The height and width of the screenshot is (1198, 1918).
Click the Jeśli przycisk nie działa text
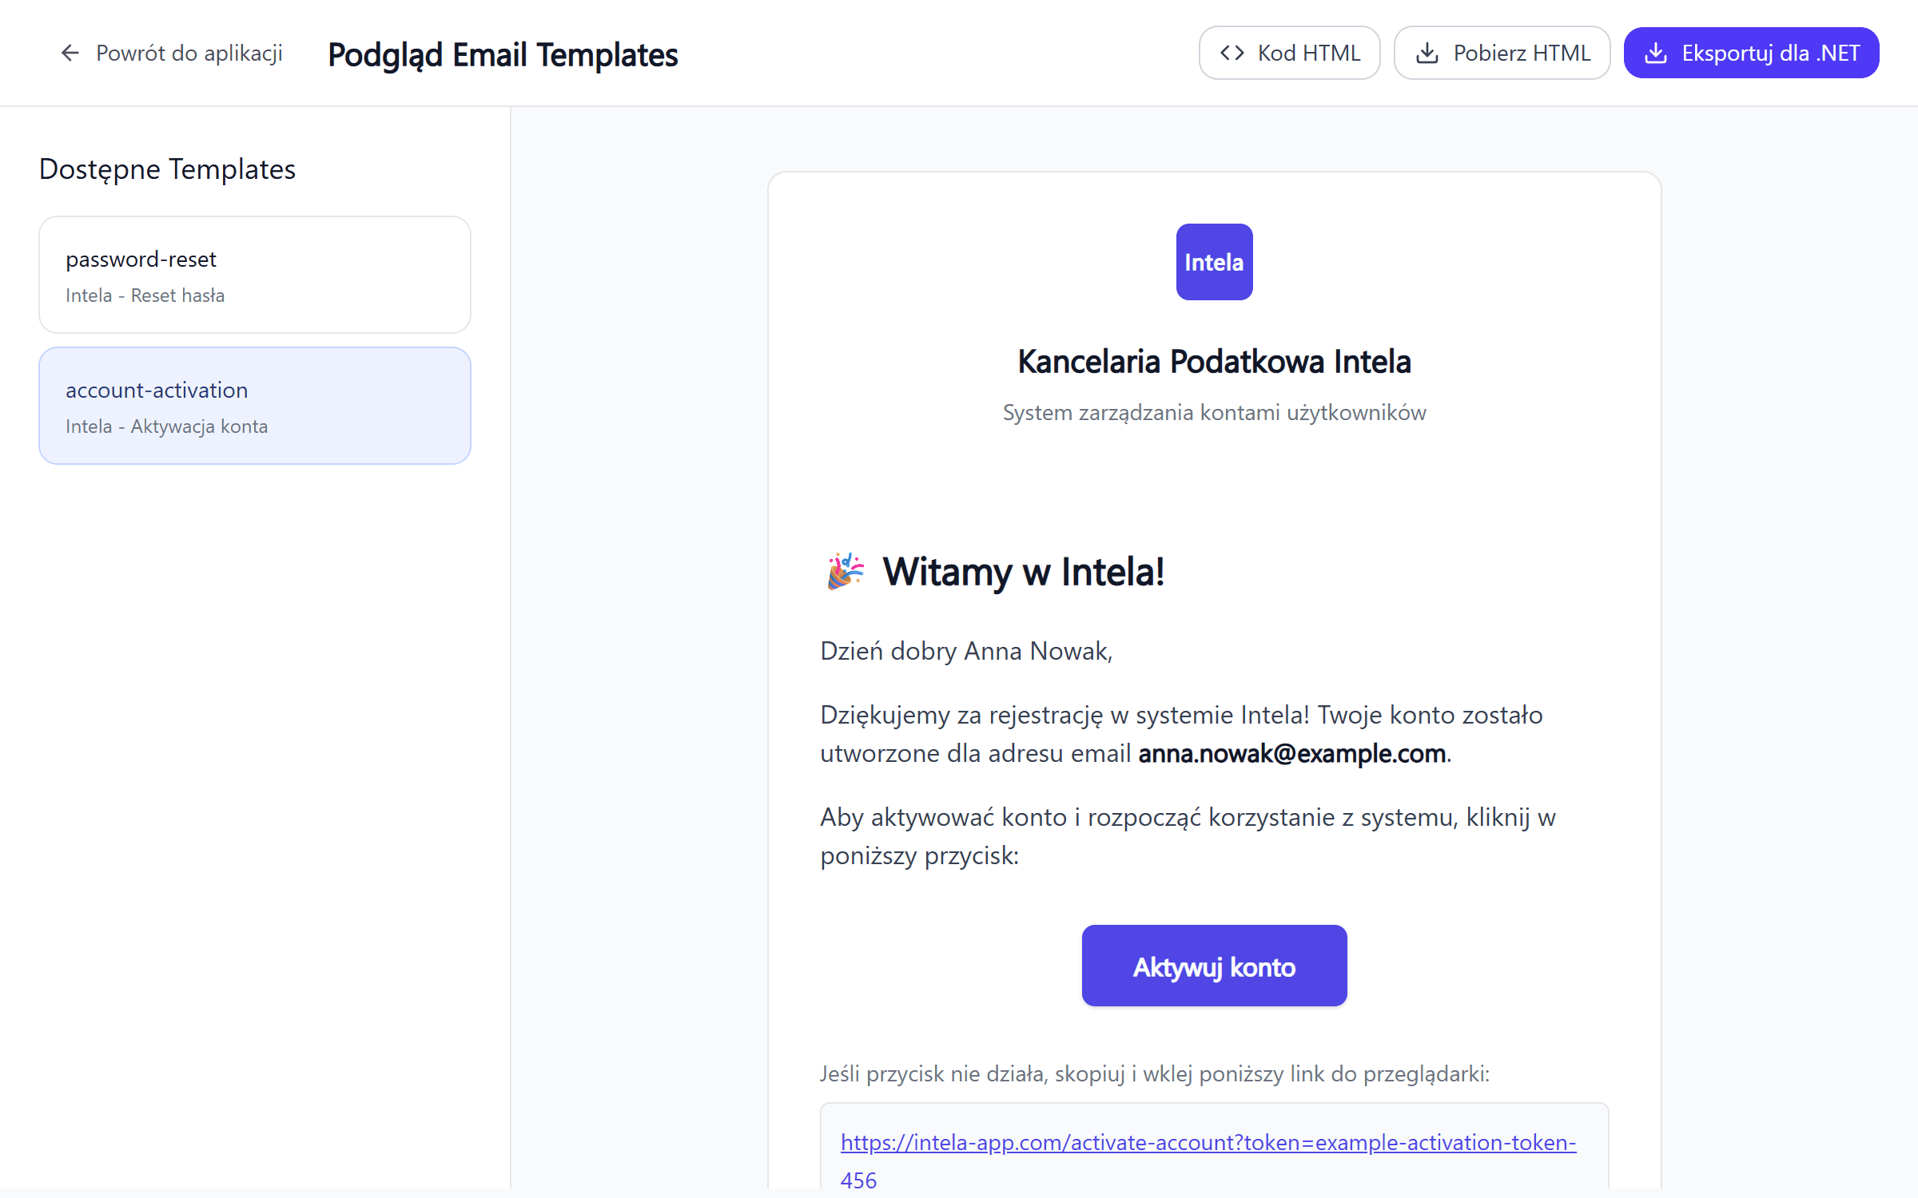click(1155, 1074)
